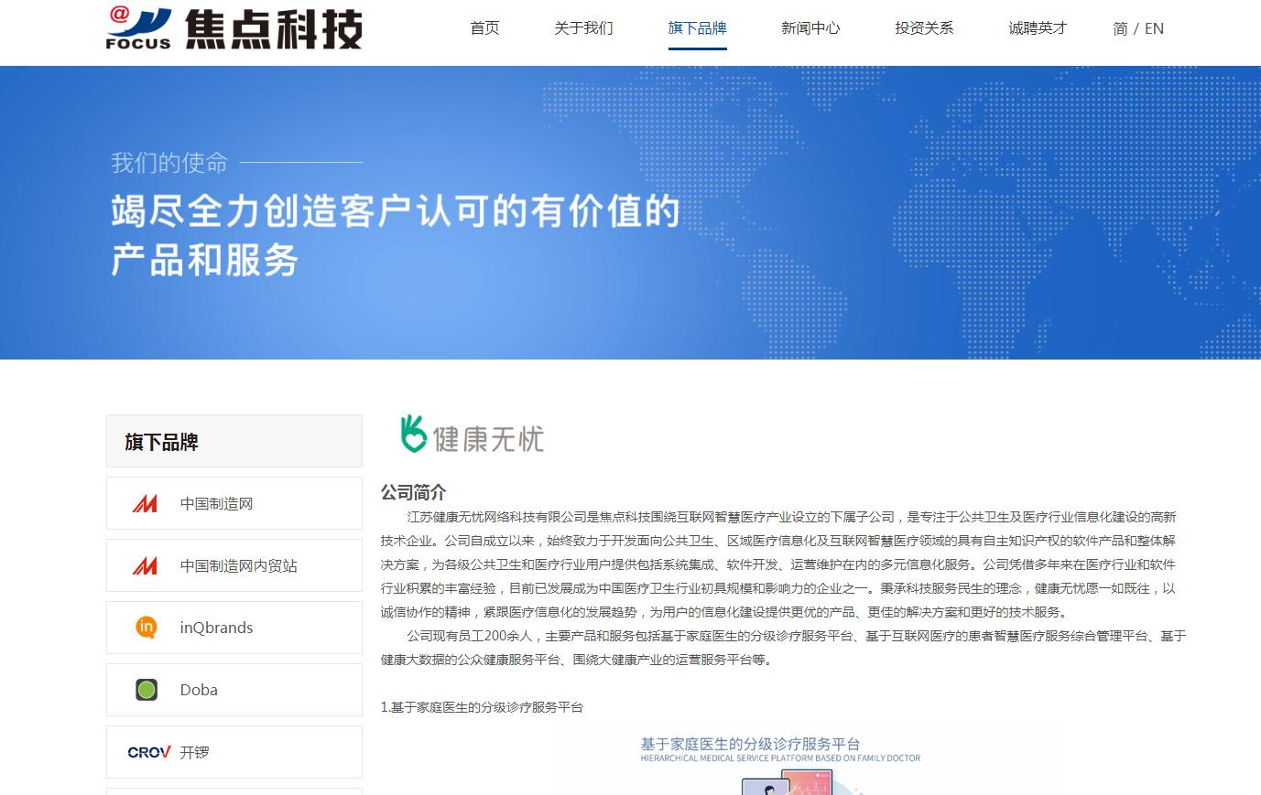The height and width of the screenshot is (795, 1261).
Task: Select the red 中国制造网 M icon
Action: 147,502
